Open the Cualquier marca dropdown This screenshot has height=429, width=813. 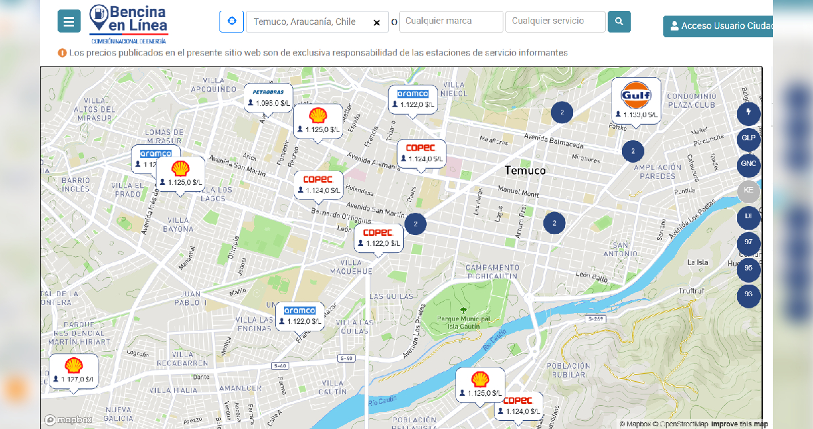pyautogui.click(x=451, y=22)
